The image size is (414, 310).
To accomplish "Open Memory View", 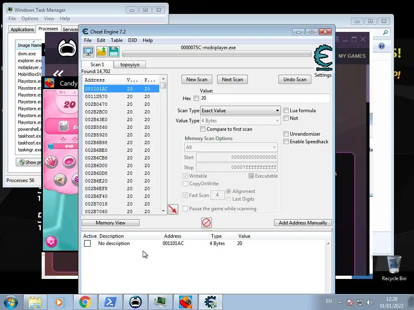I will (x=110, y=223).
